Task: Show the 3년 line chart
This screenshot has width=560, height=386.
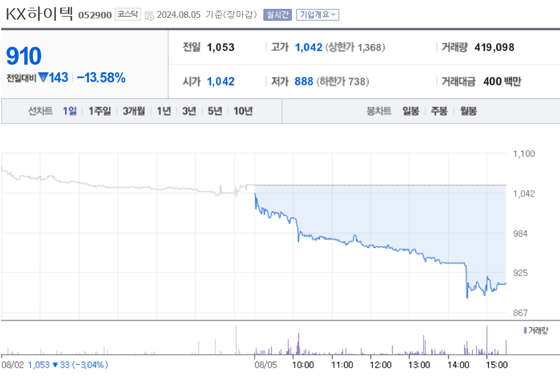Action: coord(189,111)
